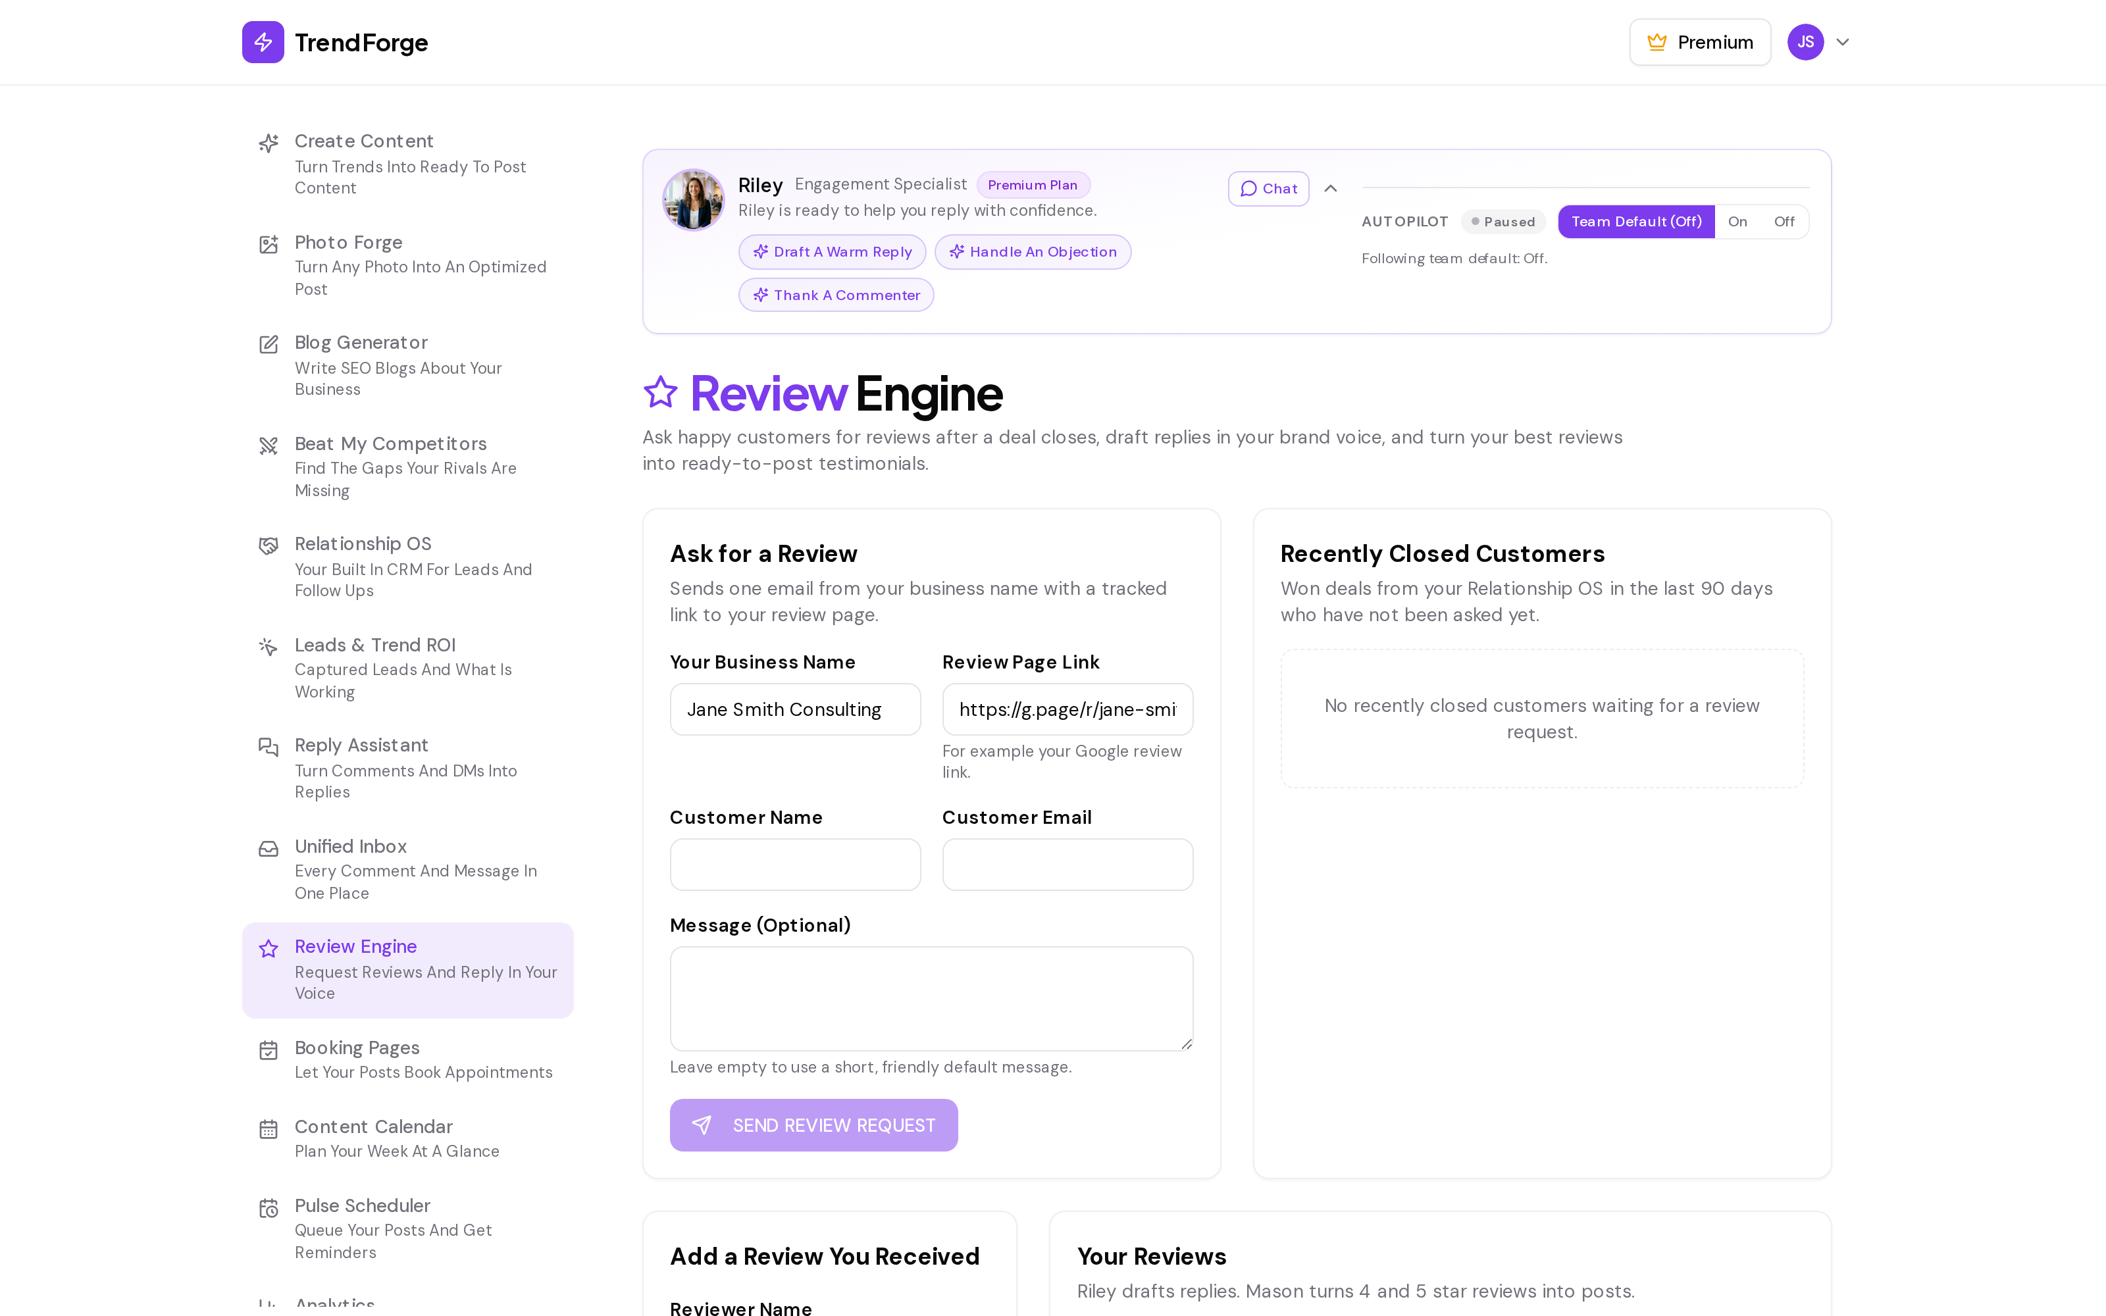This screenshot has width=2106, height=1316.
Task: Click the TrendForge lightning bolt logo
Action: 263,41
